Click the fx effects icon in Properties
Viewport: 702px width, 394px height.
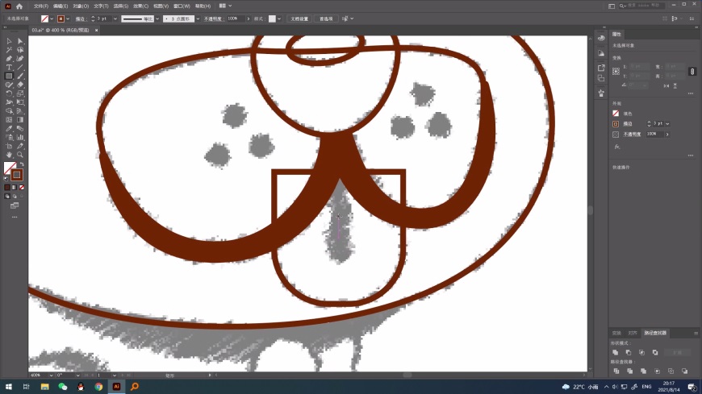(617, 147)
